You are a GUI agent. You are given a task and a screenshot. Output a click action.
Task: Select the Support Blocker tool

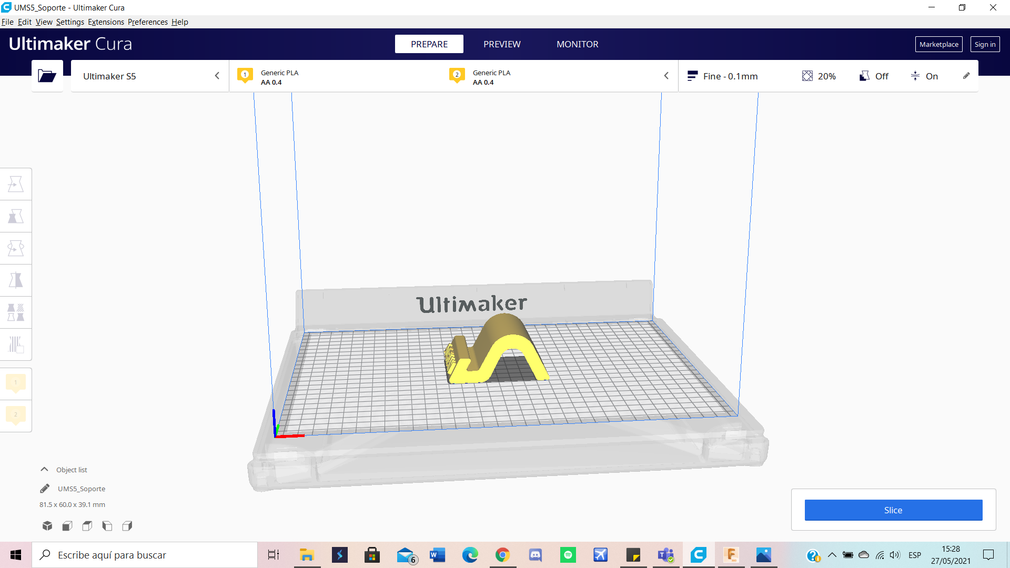pyautogui.click(x=16, y=344)
